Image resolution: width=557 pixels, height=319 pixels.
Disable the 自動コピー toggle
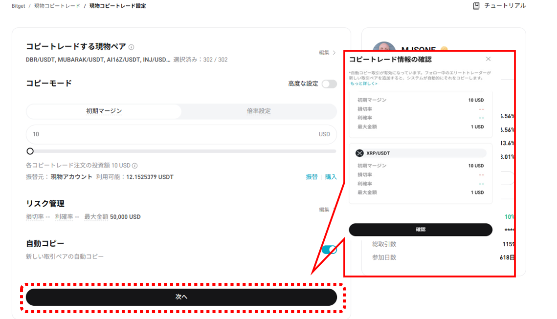pos(329,250)
